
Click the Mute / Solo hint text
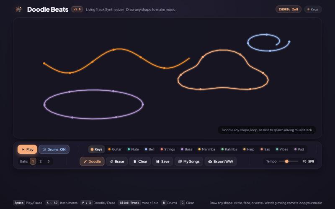coord(150,203)
